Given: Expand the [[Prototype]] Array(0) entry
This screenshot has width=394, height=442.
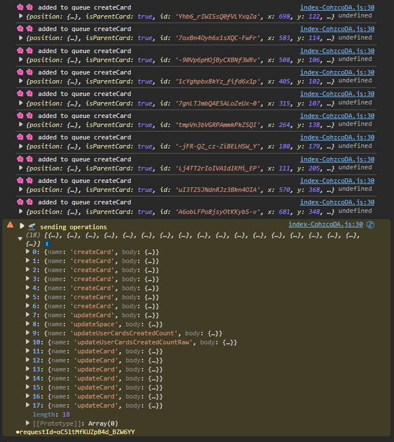Looking at the screenshot, I should 28,423.
